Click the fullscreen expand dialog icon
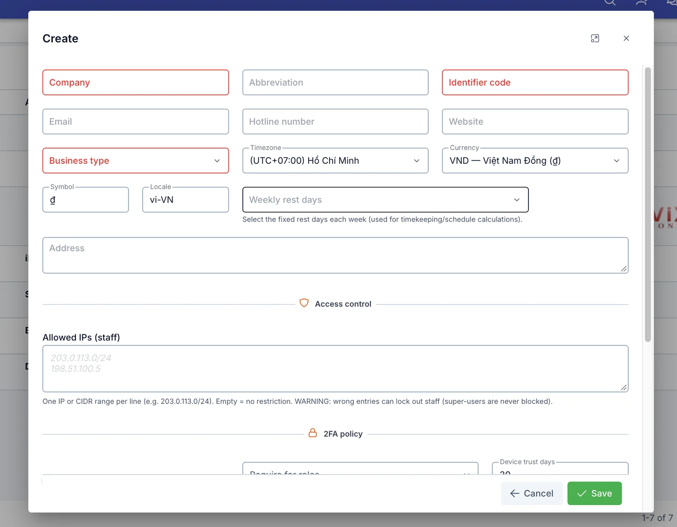Screen dimensions: 677x527 pyautogui.click(x=595, y=38)
